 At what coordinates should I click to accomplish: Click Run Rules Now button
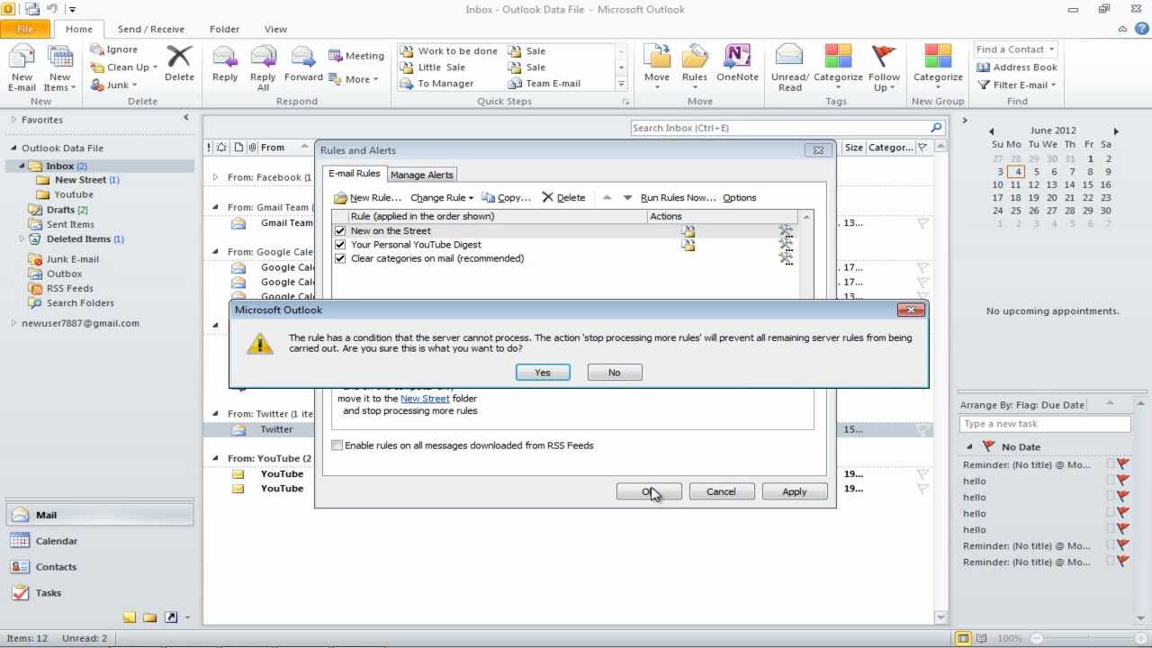[x=679, y=198]
